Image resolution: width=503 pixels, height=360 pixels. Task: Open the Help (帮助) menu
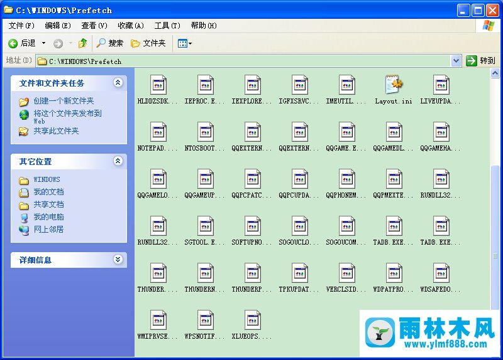point(204,26)
